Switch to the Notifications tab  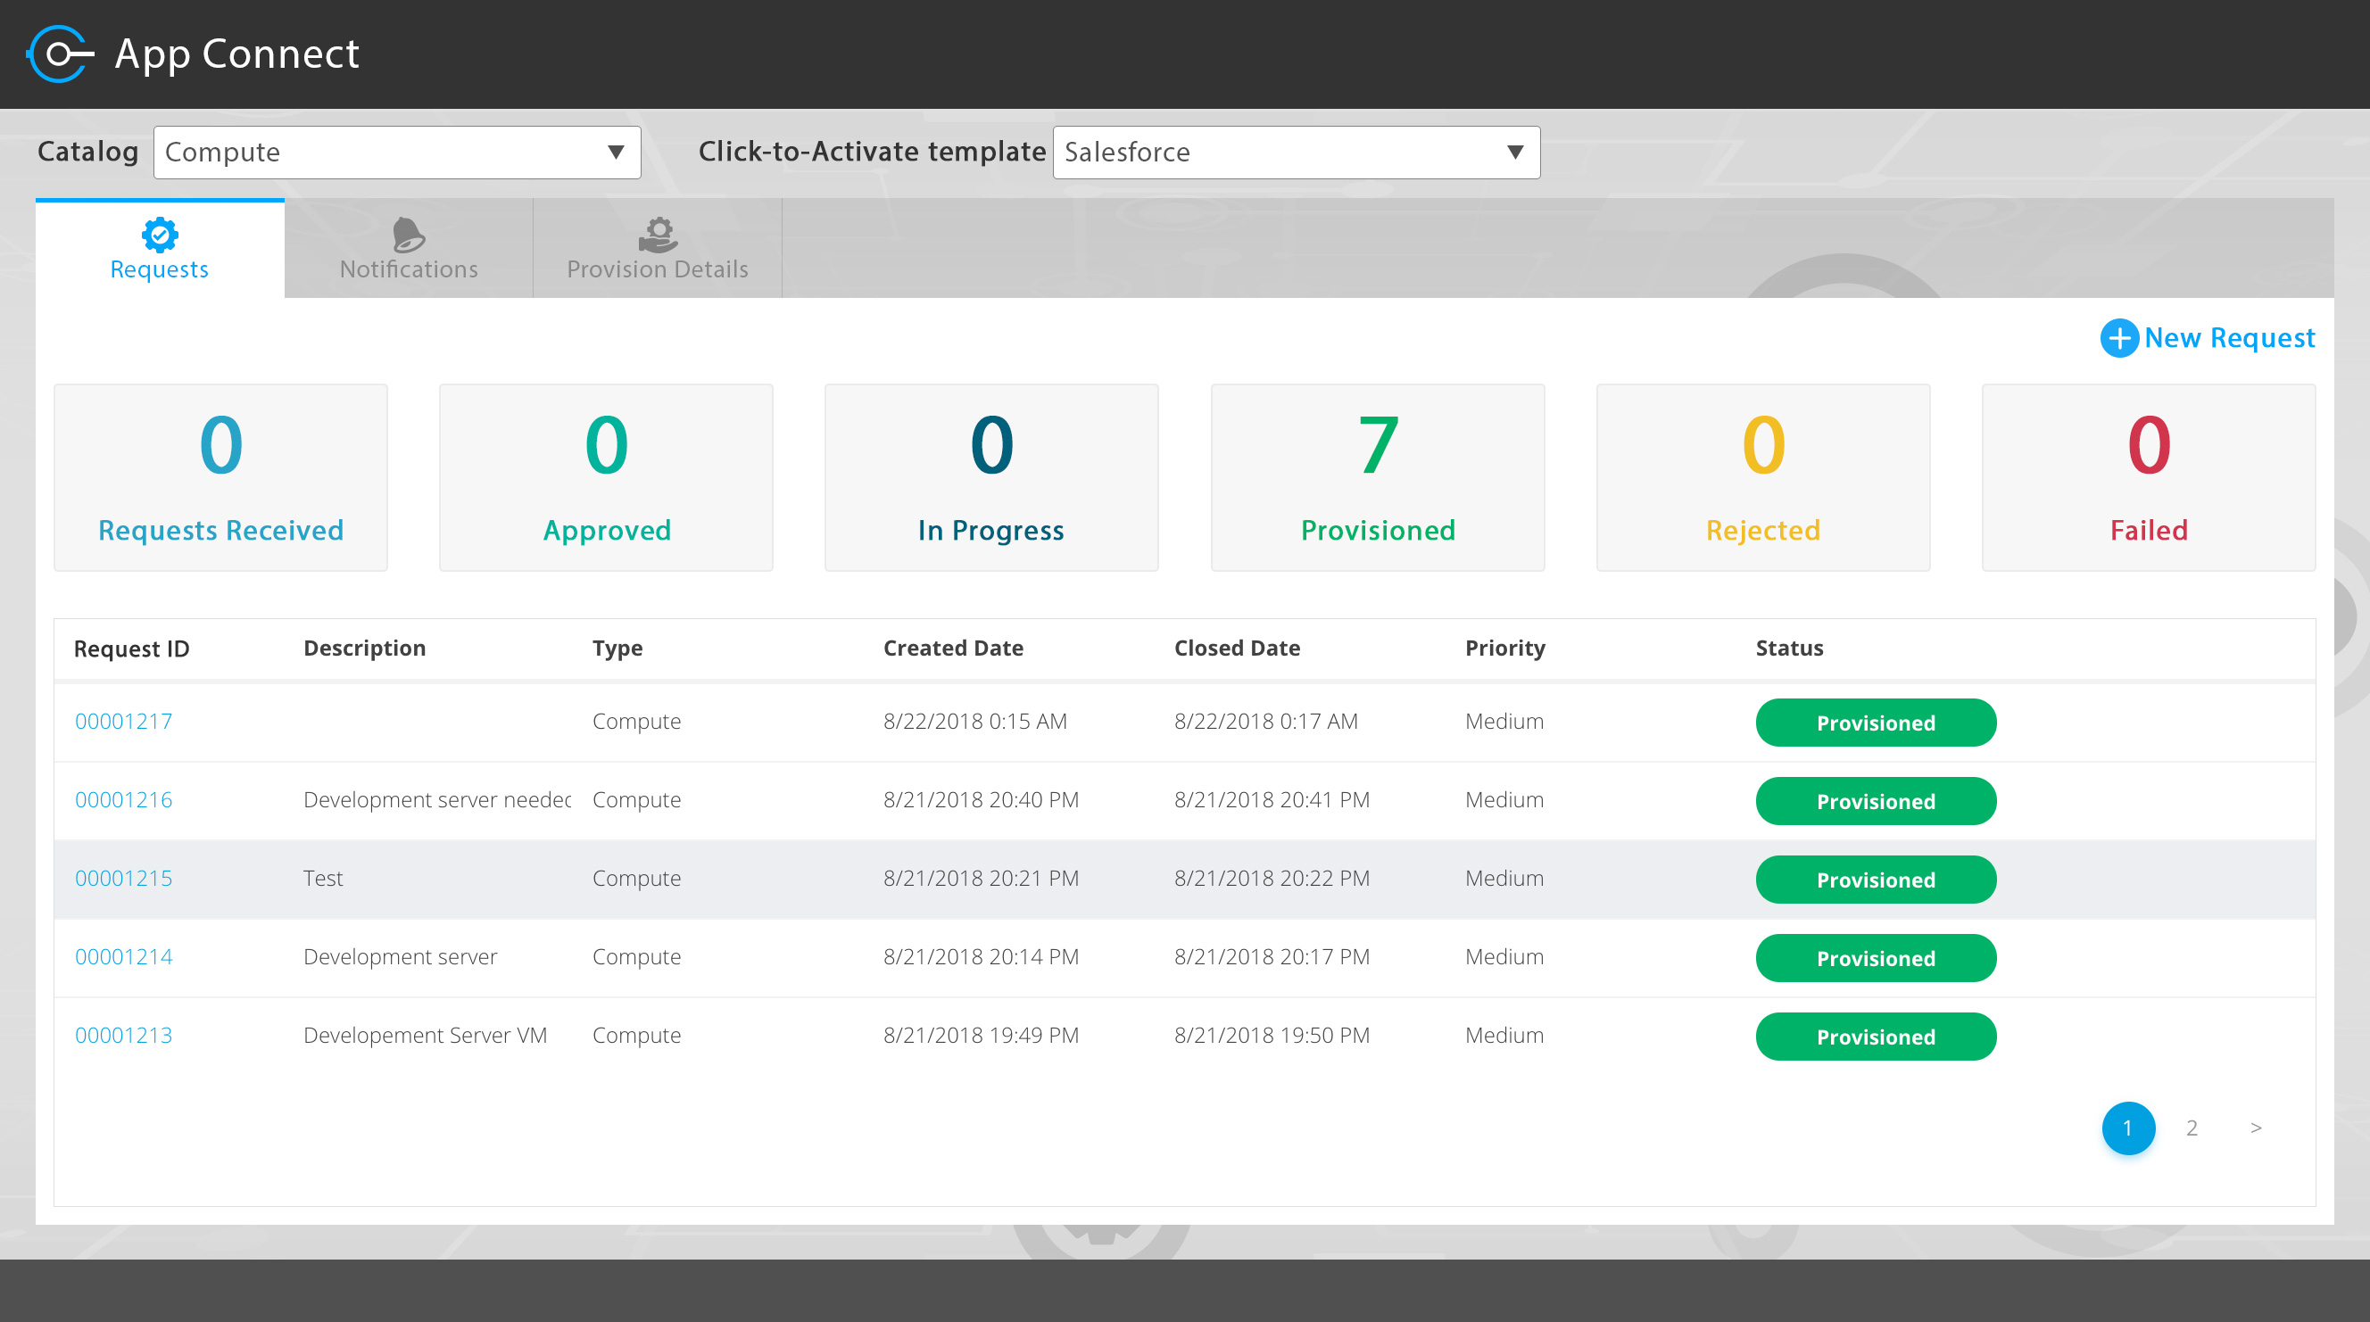pos(409,249)
